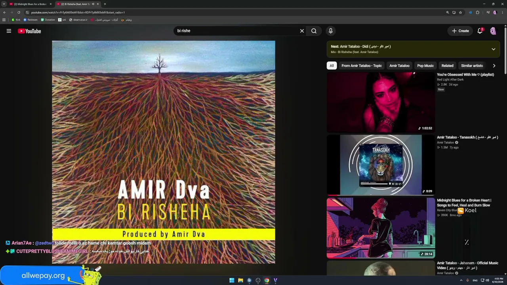507x285 pixels.
Task: Open Chrome profile avatar
Action: click(495, 12)
